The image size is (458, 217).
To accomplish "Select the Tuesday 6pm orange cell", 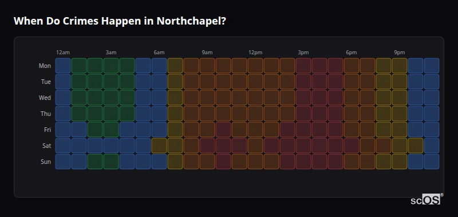I will (x=352, y=82).
